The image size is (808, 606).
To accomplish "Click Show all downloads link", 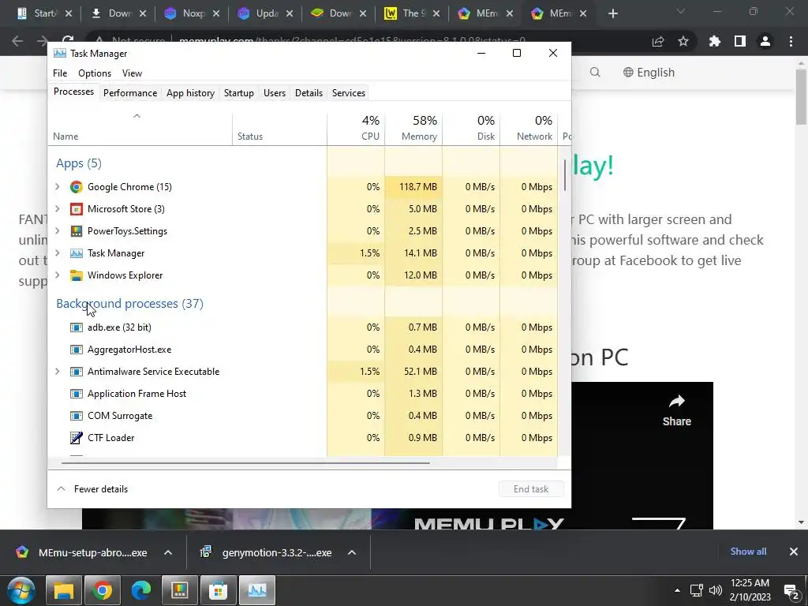I will click(x=748, y=552).
